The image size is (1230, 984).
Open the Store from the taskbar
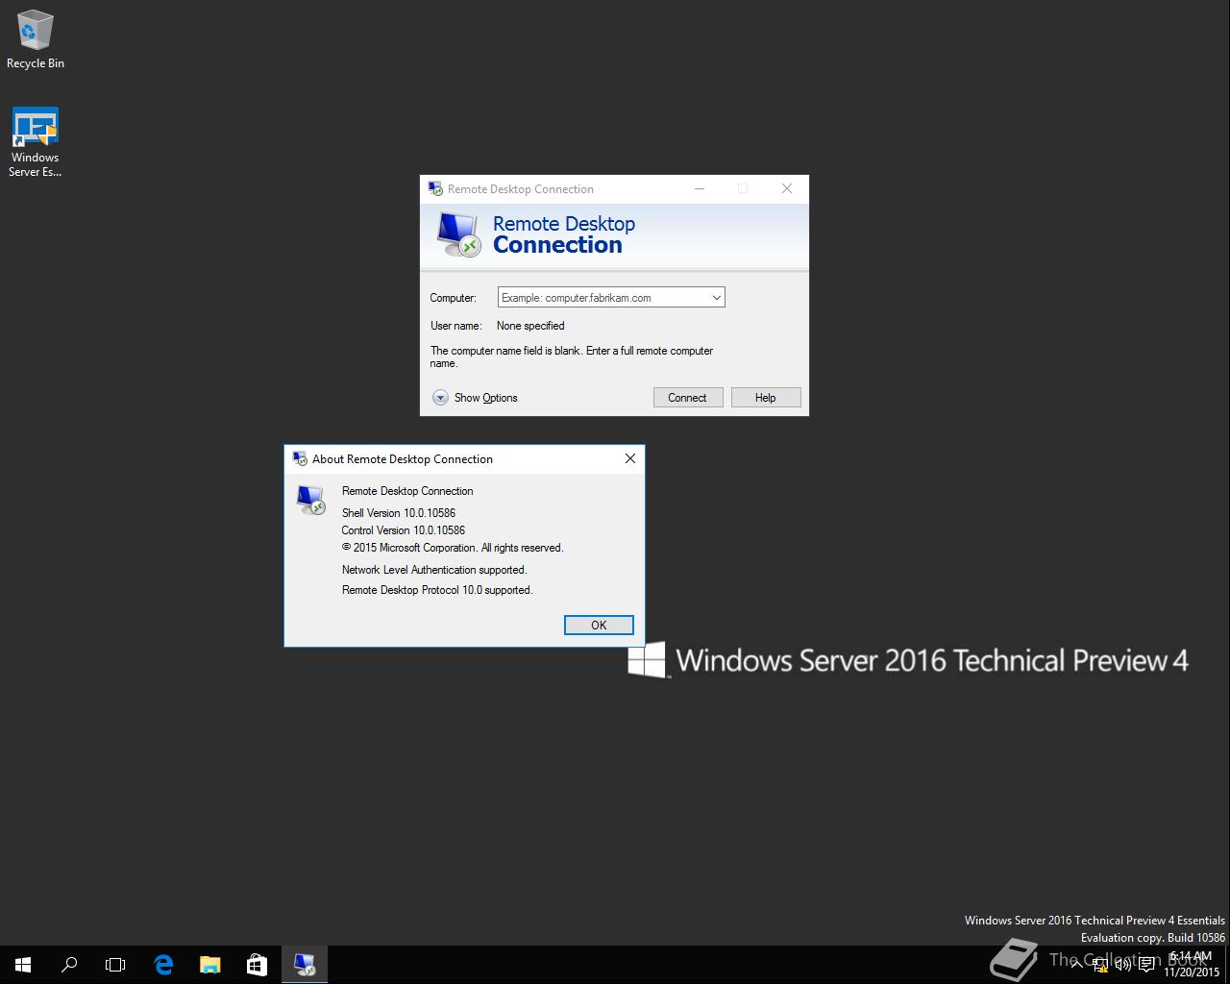tap(257, 965)
